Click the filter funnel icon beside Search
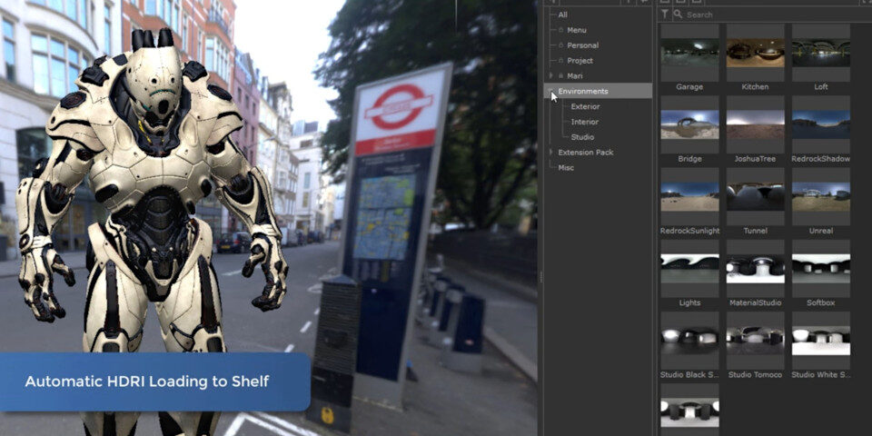Screen dimensions: 872x436 click(665, 15)
